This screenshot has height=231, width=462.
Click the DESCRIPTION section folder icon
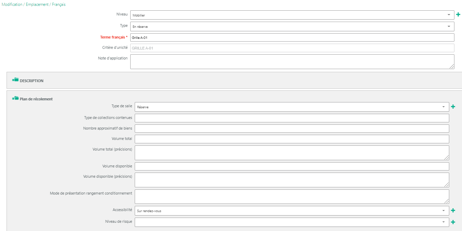pos(16,80)
